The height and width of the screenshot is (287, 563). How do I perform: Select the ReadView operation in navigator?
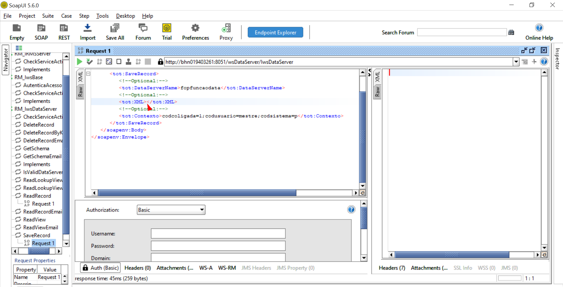tap(34, 219)
